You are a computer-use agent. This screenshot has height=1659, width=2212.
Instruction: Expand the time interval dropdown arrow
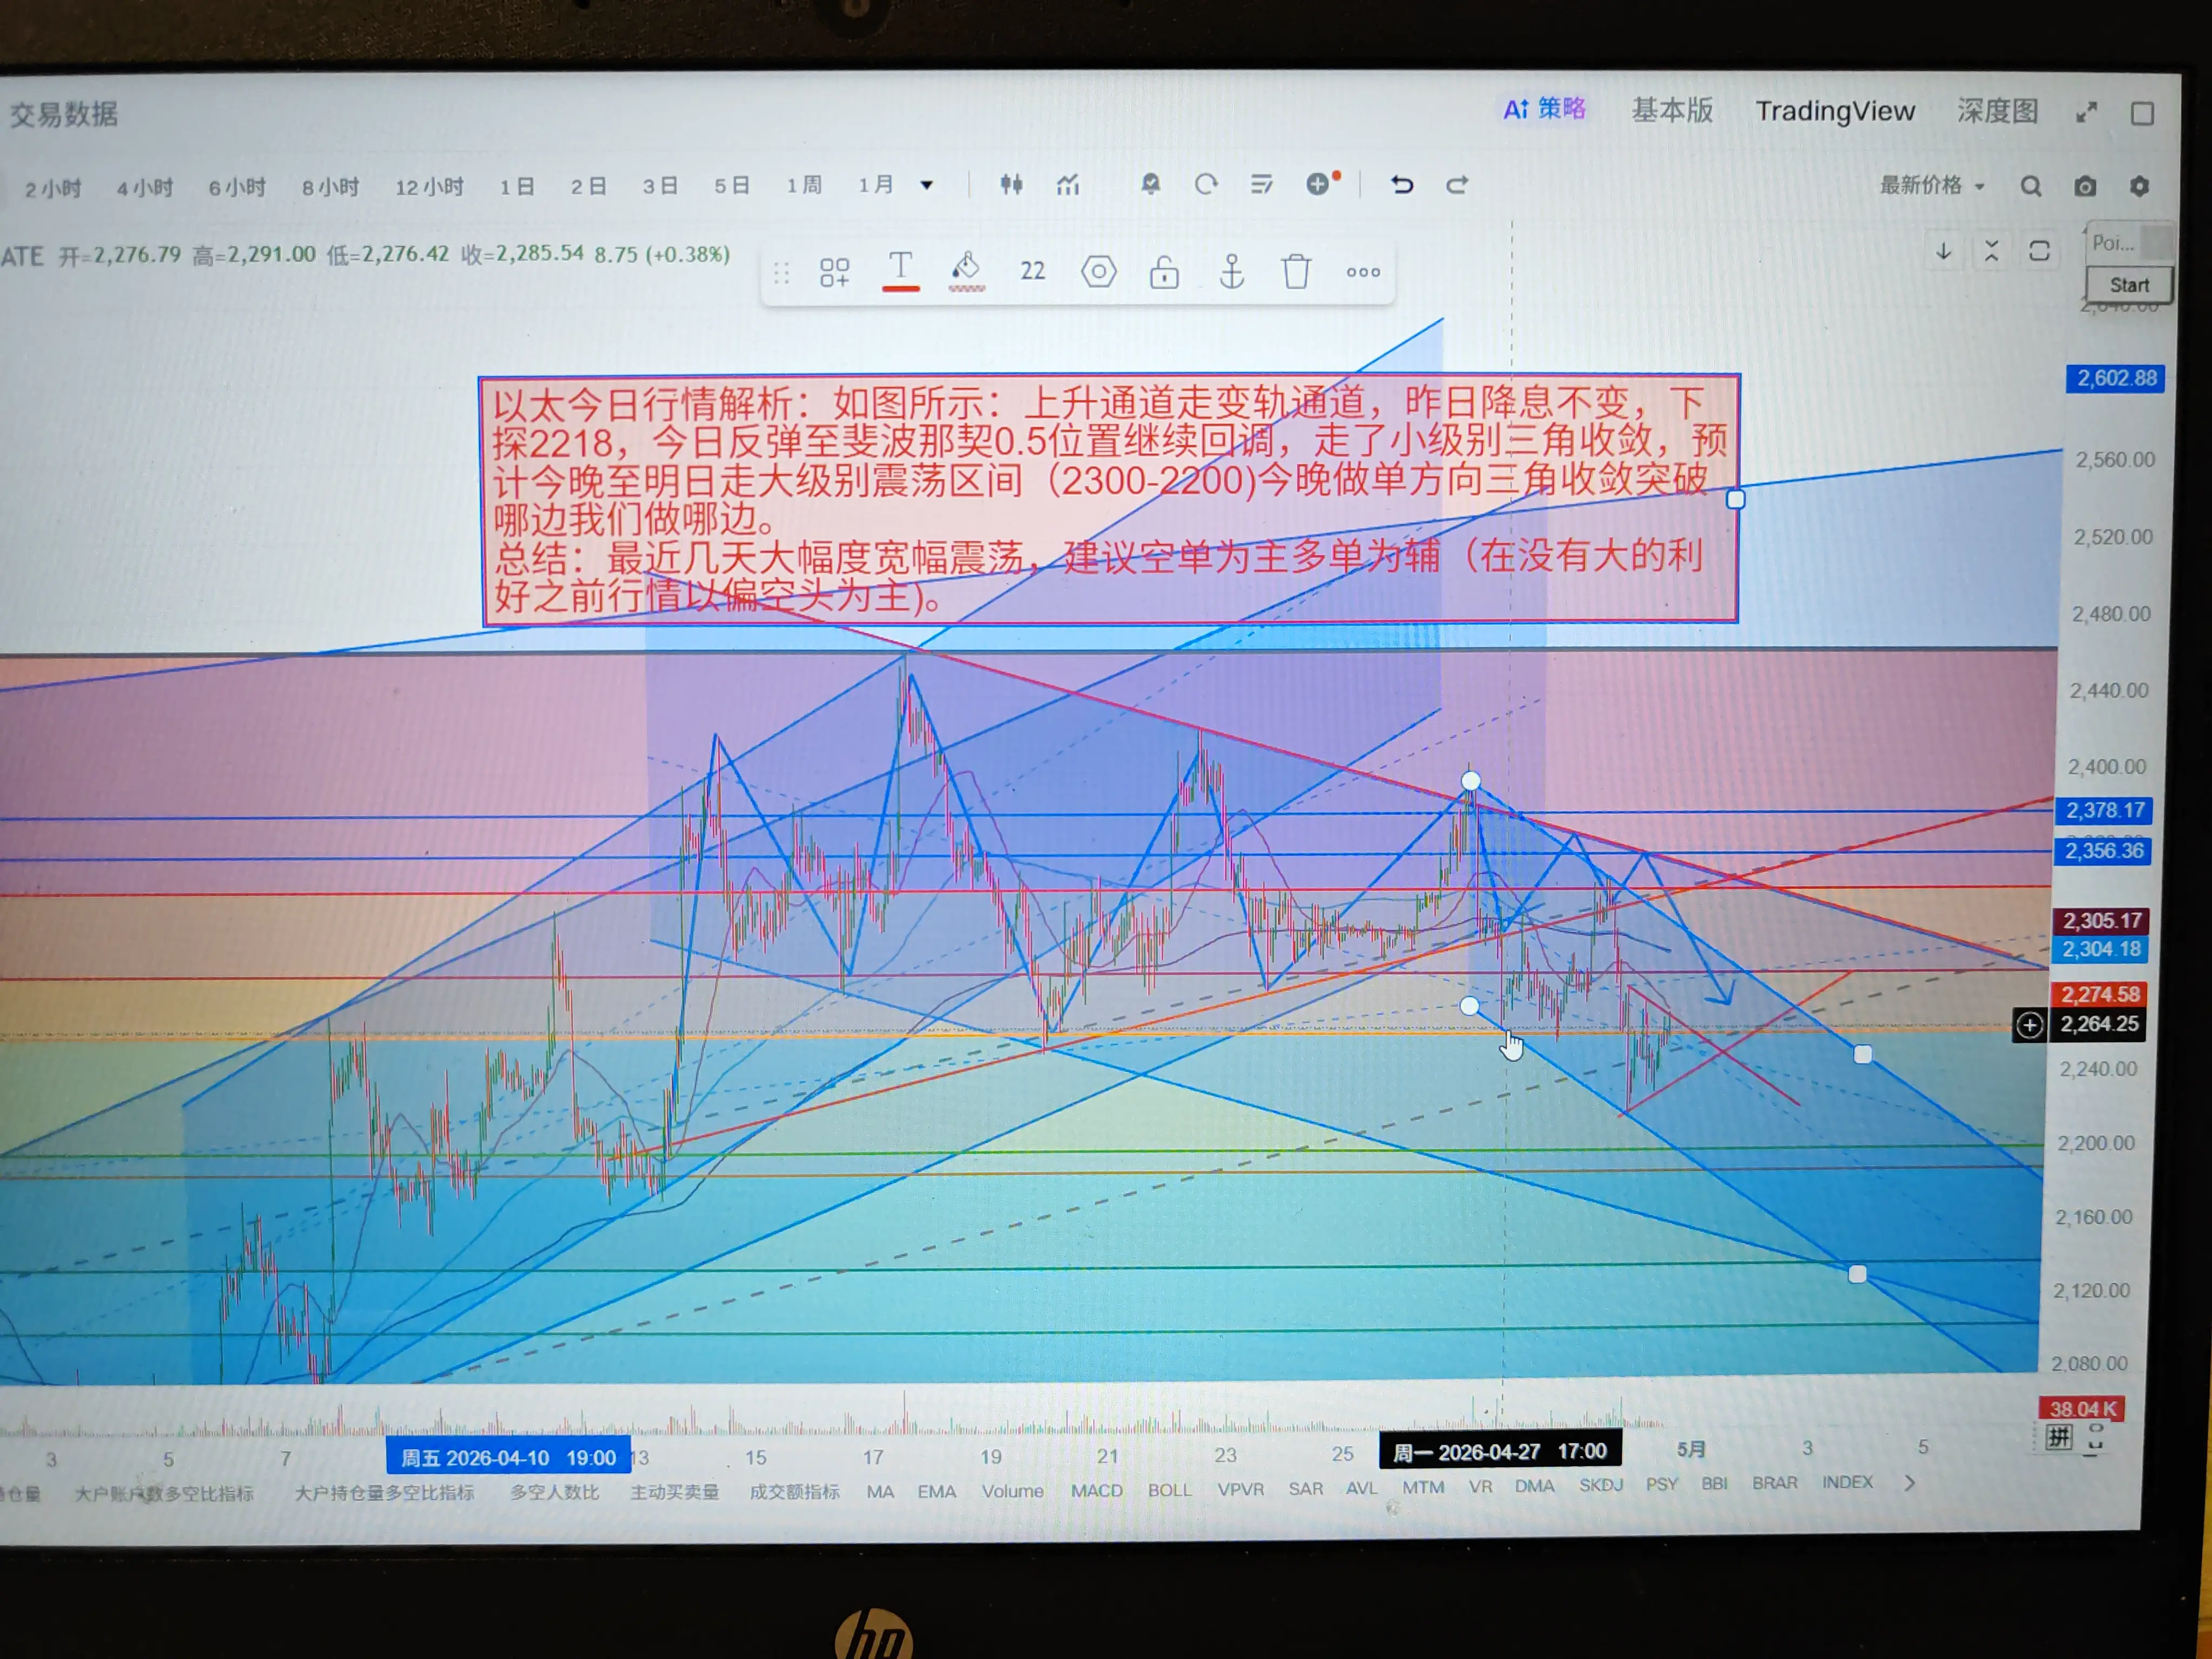click(x=927, y=185)
